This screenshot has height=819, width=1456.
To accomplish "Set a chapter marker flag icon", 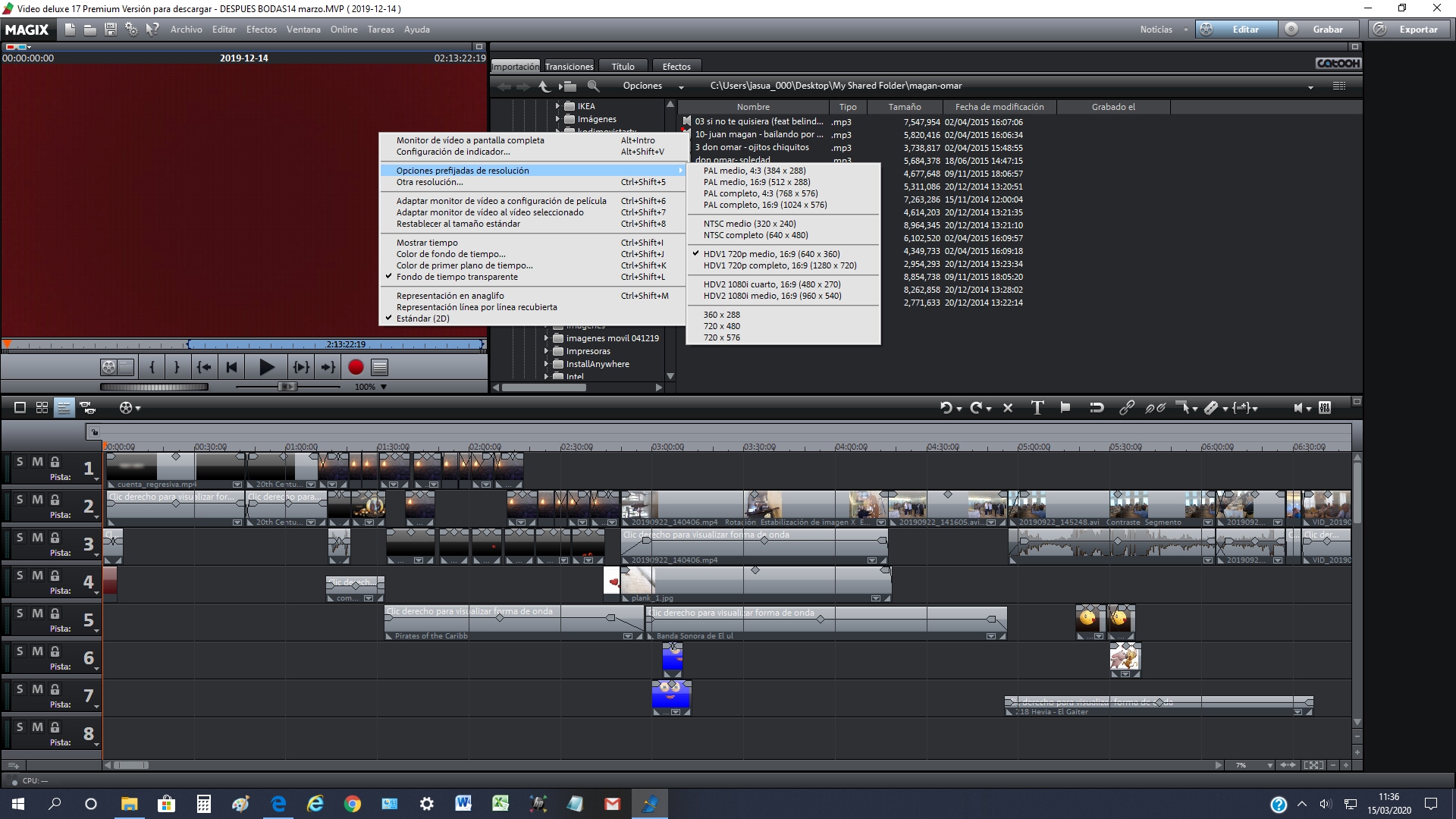I will coord(1065,408).
